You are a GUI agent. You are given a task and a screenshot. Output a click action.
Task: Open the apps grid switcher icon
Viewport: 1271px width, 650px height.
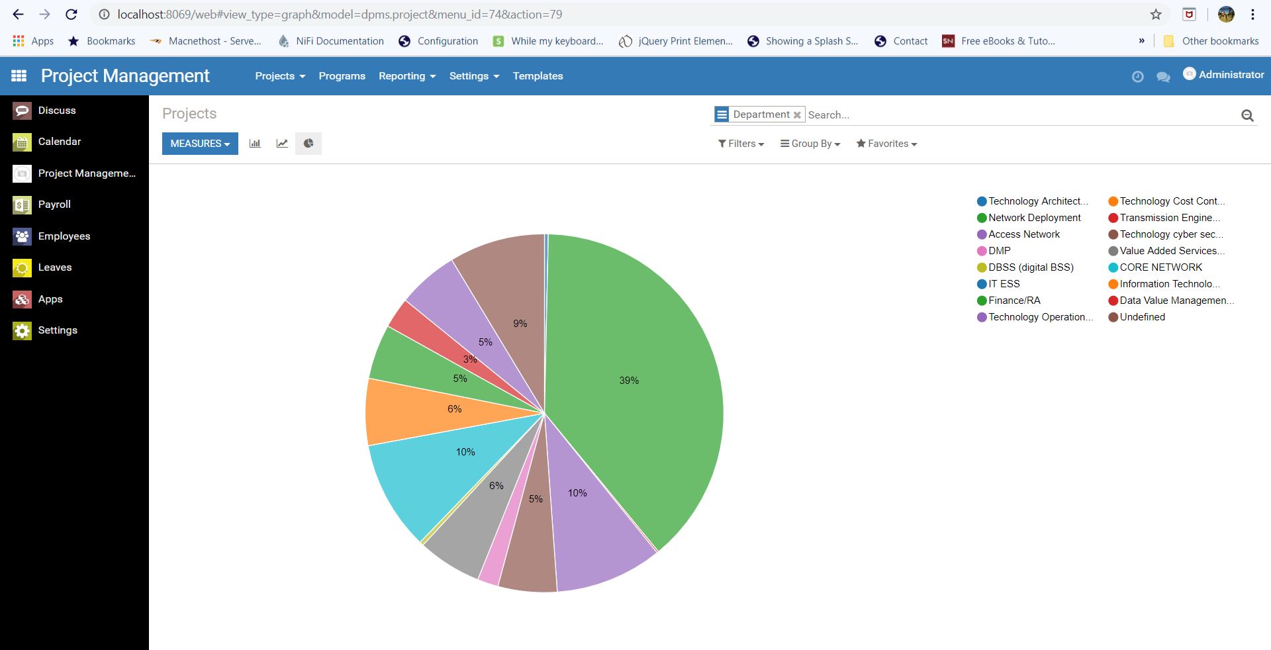click(x=19, y=75)
